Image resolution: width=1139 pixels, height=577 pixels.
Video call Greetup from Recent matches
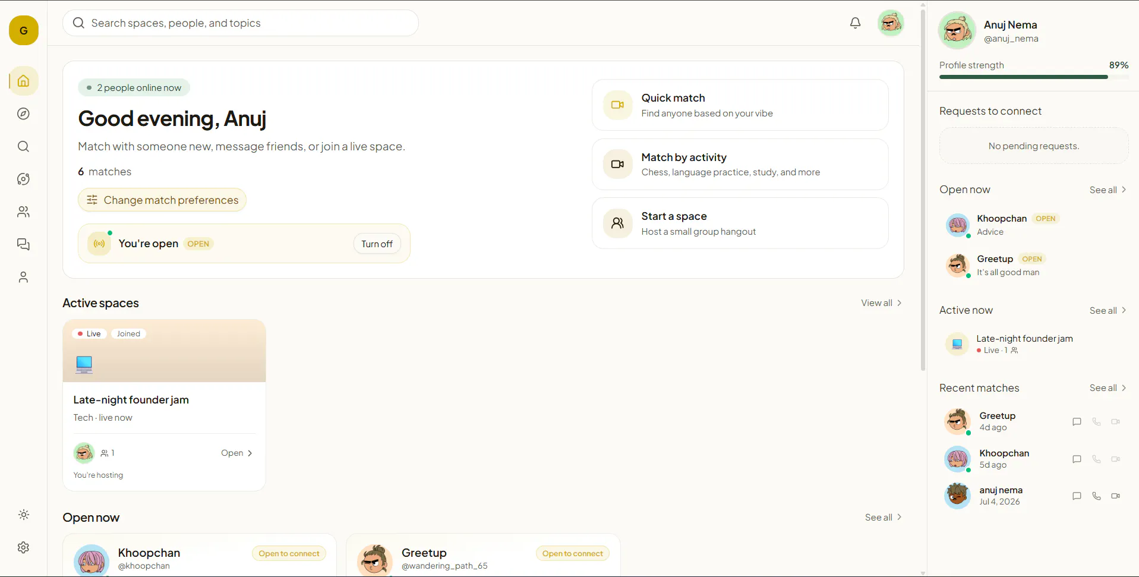tap(1116, 422)
